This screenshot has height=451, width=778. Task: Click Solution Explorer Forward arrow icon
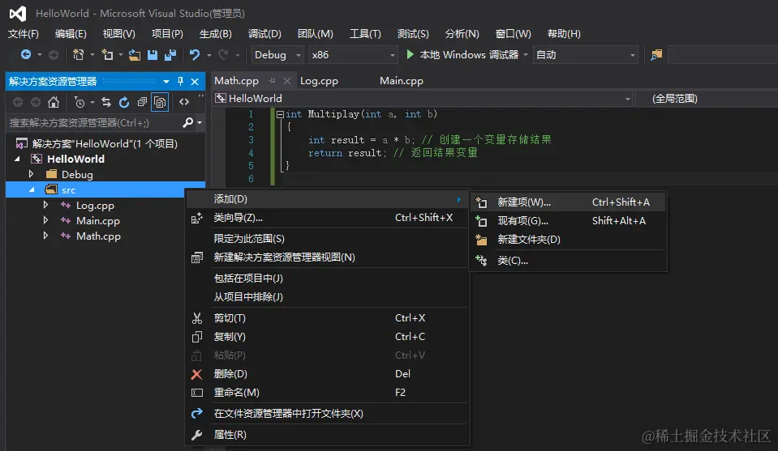coord(35,102)
